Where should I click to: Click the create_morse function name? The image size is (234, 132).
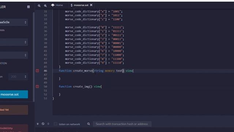(83, 71)
